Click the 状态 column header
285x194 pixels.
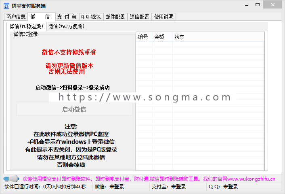pos(218,37)
